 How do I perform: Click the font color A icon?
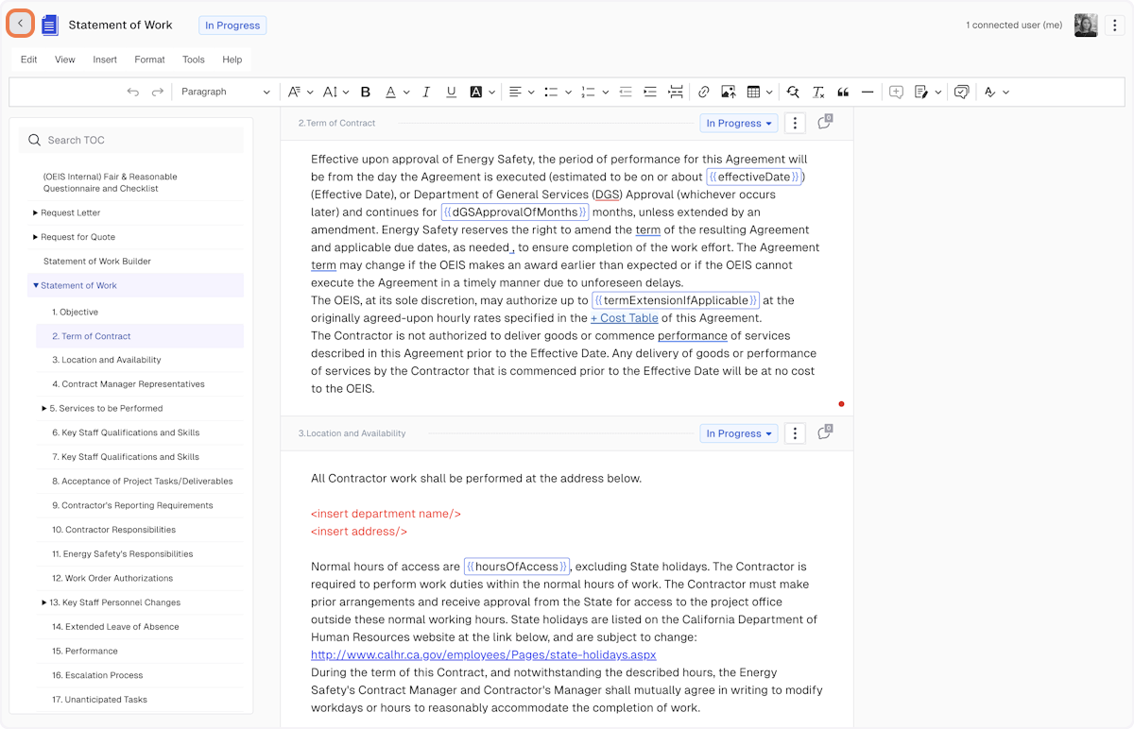[x=390, y=92]
